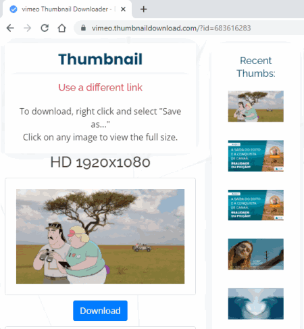304x329 pixels.
Task: Close the vimeo Thumbnail Downloader tab
Action: click(x=123, y=9)
